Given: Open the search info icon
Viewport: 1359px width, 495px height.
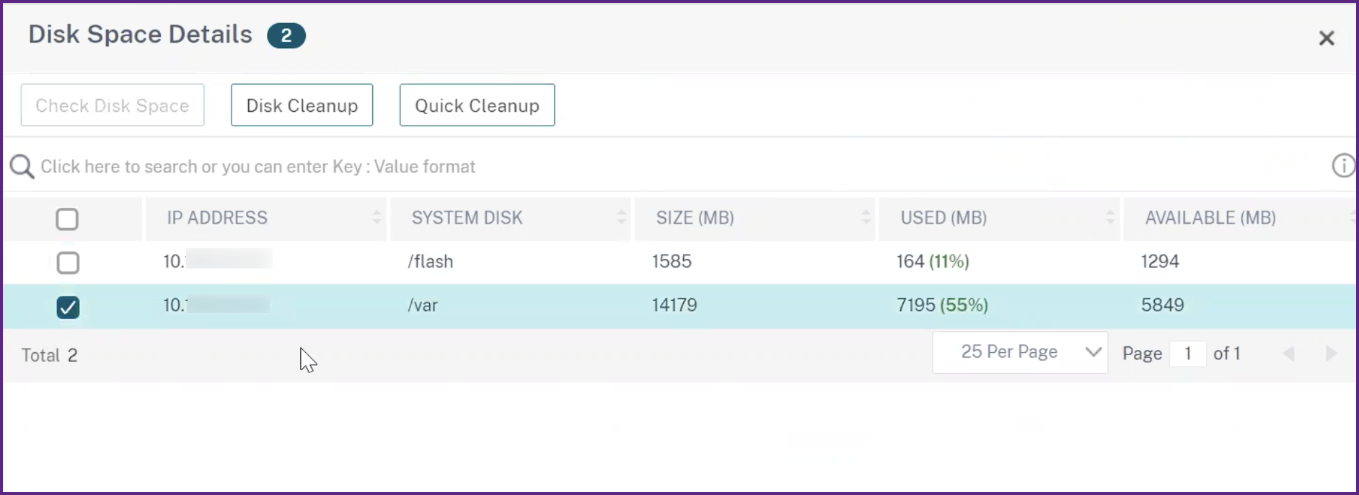Looking at the screenshot, I should coord(1343,165).
